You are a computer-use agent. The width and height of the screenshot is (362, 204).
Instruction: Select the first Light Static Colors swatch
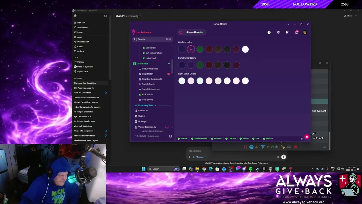click(182, 81)
